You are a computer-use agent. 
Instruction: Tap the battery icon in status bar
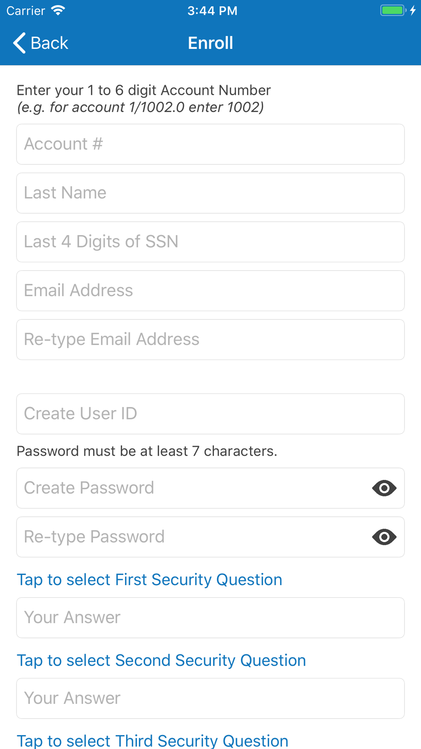[x=393, y=10]
